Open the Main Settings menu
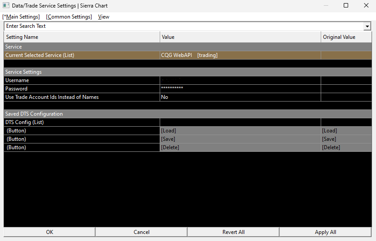376x241 pixels. (21, 17)
